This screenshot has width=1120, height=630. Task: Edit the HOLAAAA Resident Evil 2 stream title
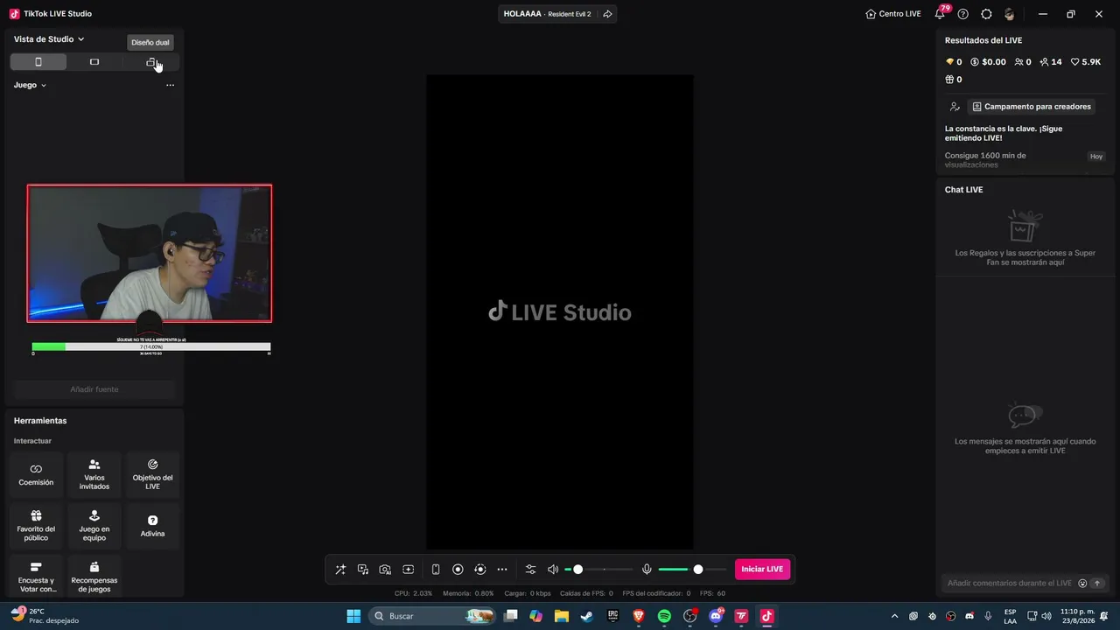coord(547,14)
